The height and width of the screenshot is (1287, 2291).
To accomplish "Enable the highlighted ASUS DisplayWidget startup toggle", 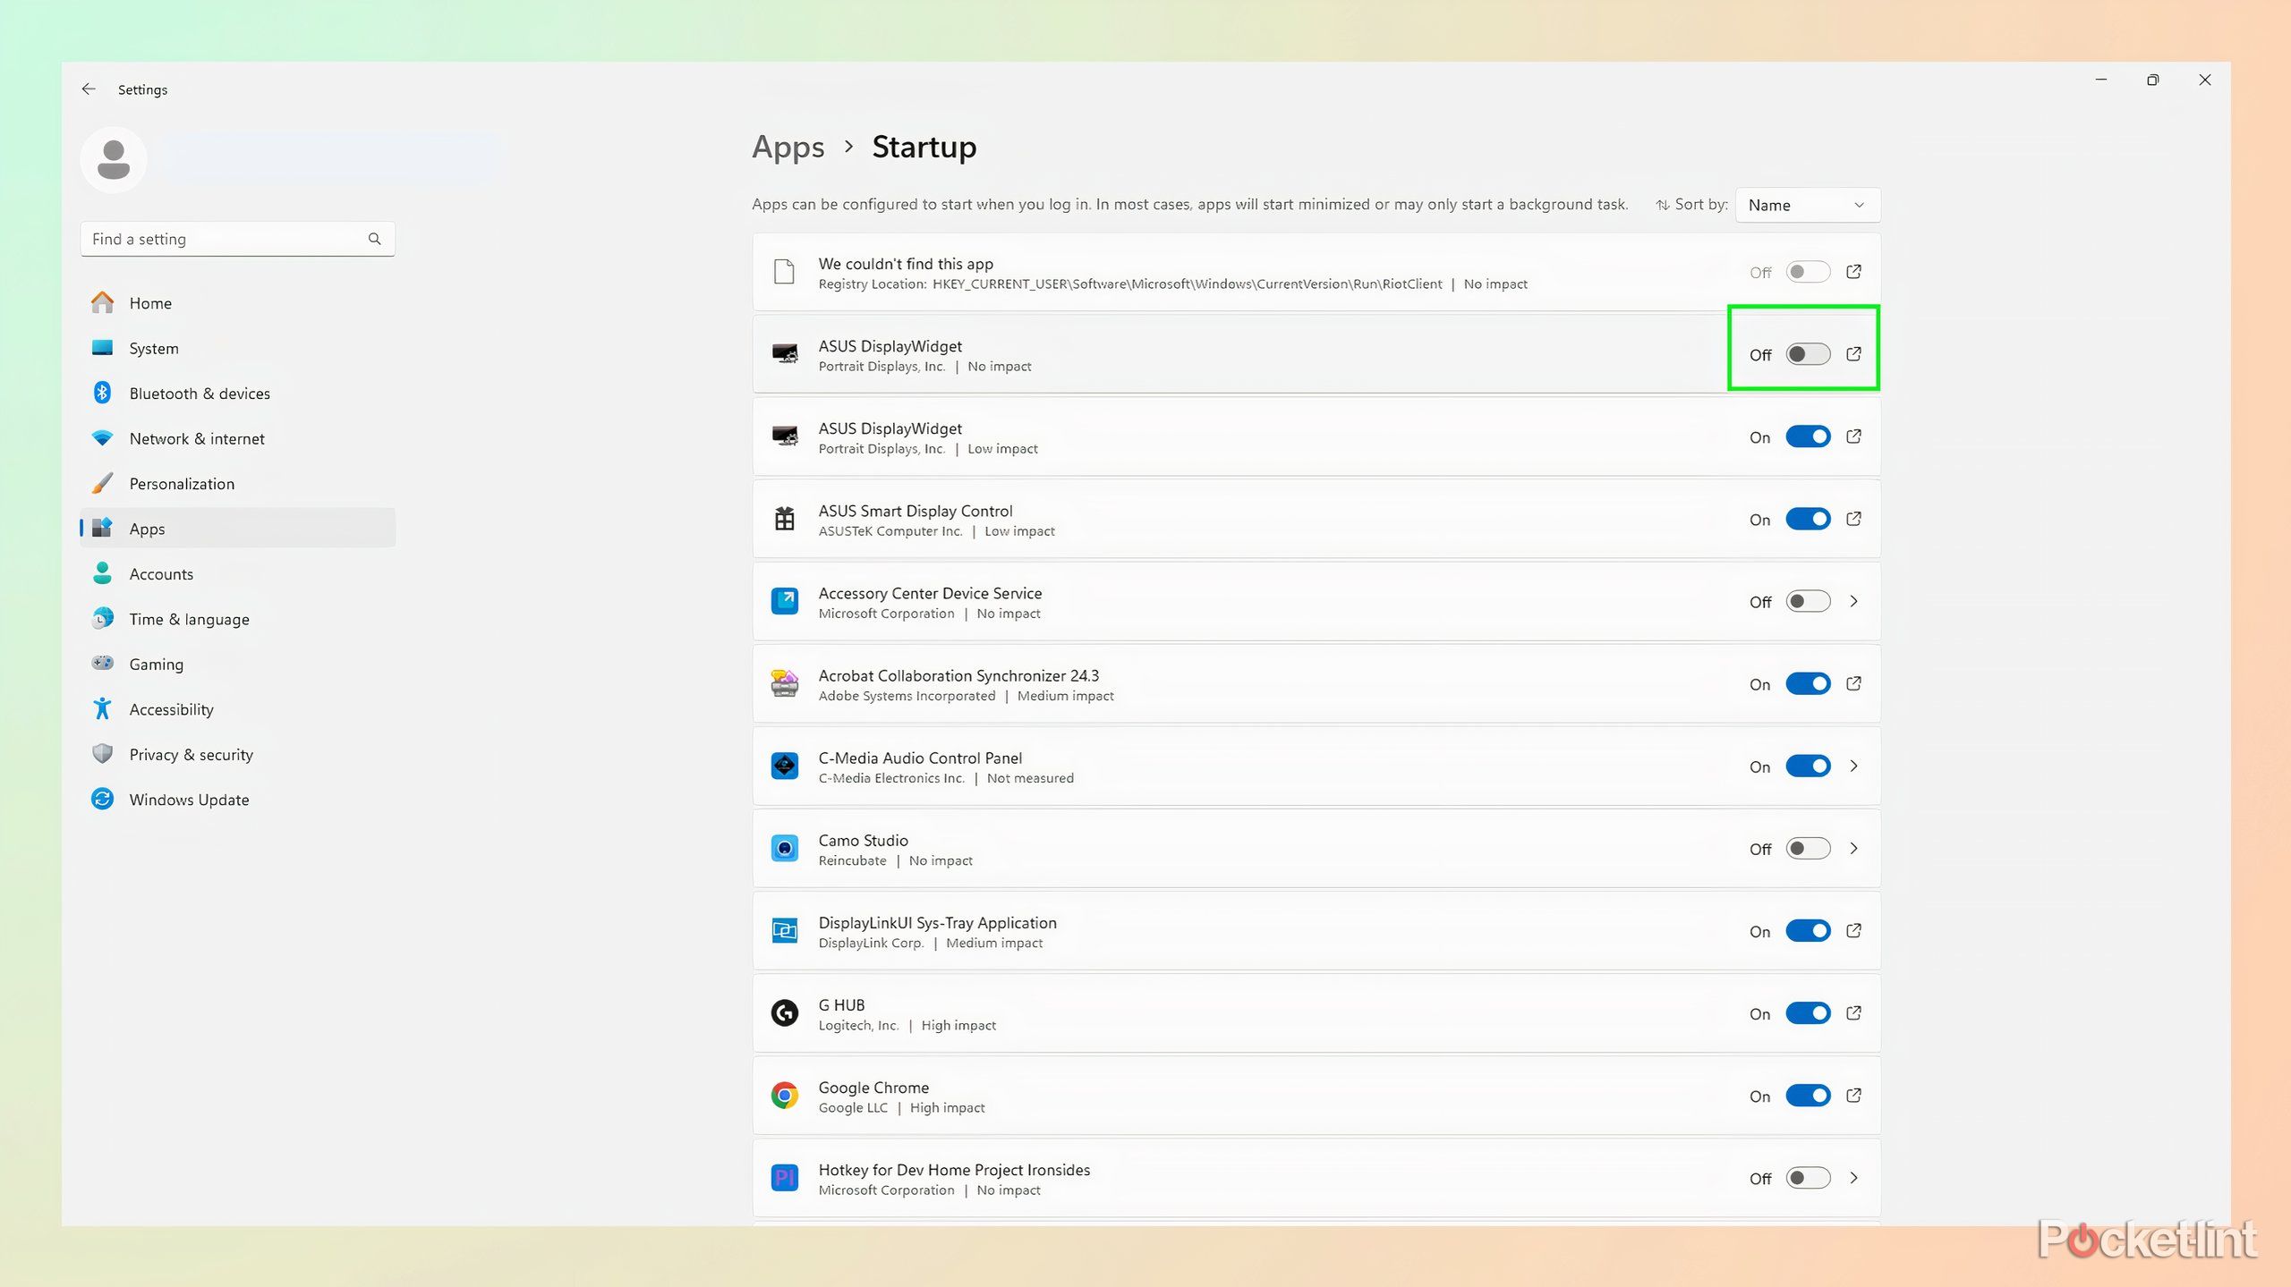I will 1808,353.
